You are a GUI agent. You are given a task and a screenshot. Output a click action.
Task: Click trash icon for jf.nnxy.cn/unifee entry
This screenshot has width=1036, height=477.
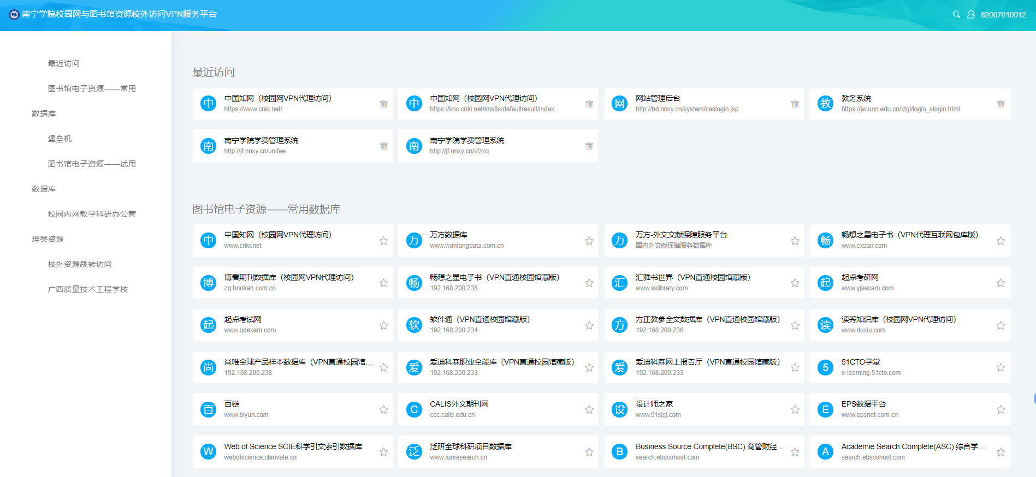click(x=383, y=146)
